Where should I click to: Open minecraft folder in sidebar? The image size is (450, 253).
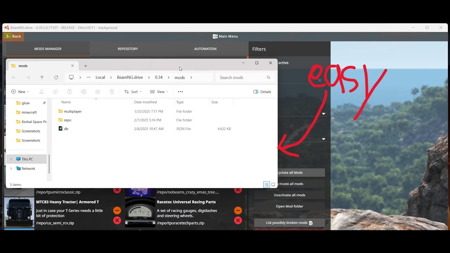click(27, 112)
